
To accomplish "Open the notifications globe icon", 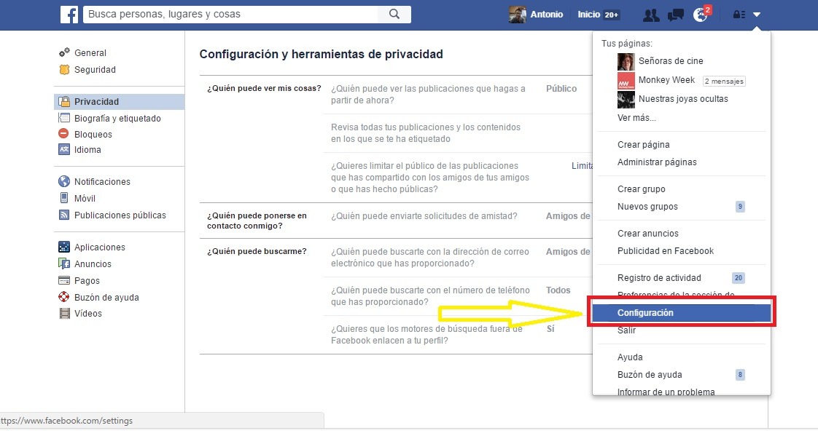I will point(700,15).
